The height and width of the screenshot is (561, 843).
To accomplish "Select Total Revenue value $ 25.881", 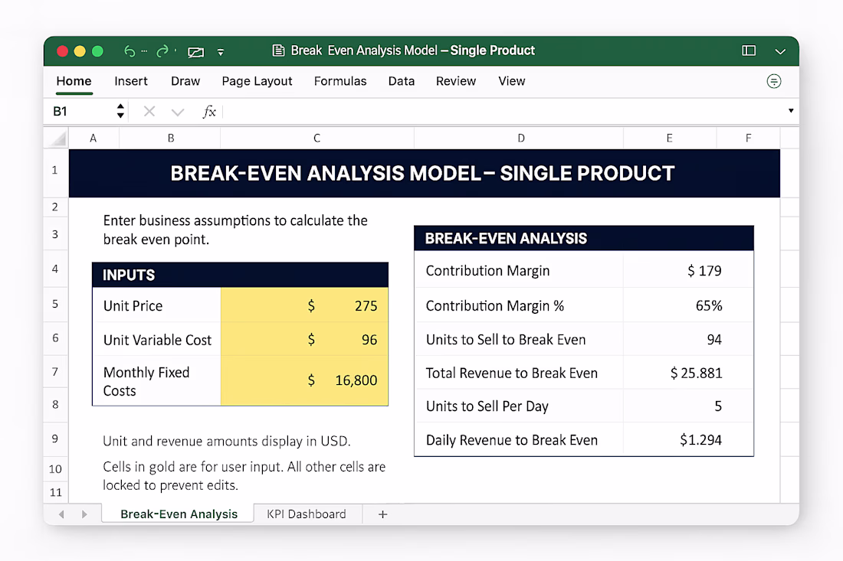I will (688, 373).
